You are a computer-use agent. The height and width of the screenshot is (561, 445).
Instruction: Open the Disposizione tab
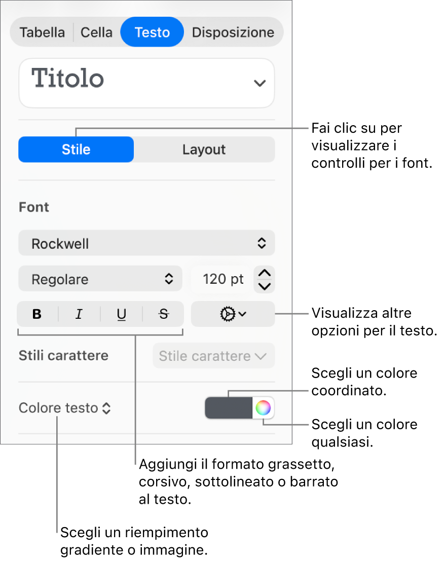click(x=233, y=32)
